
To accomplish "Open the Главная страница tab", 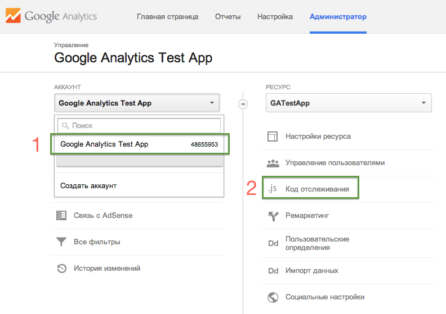I will point(168,17).
